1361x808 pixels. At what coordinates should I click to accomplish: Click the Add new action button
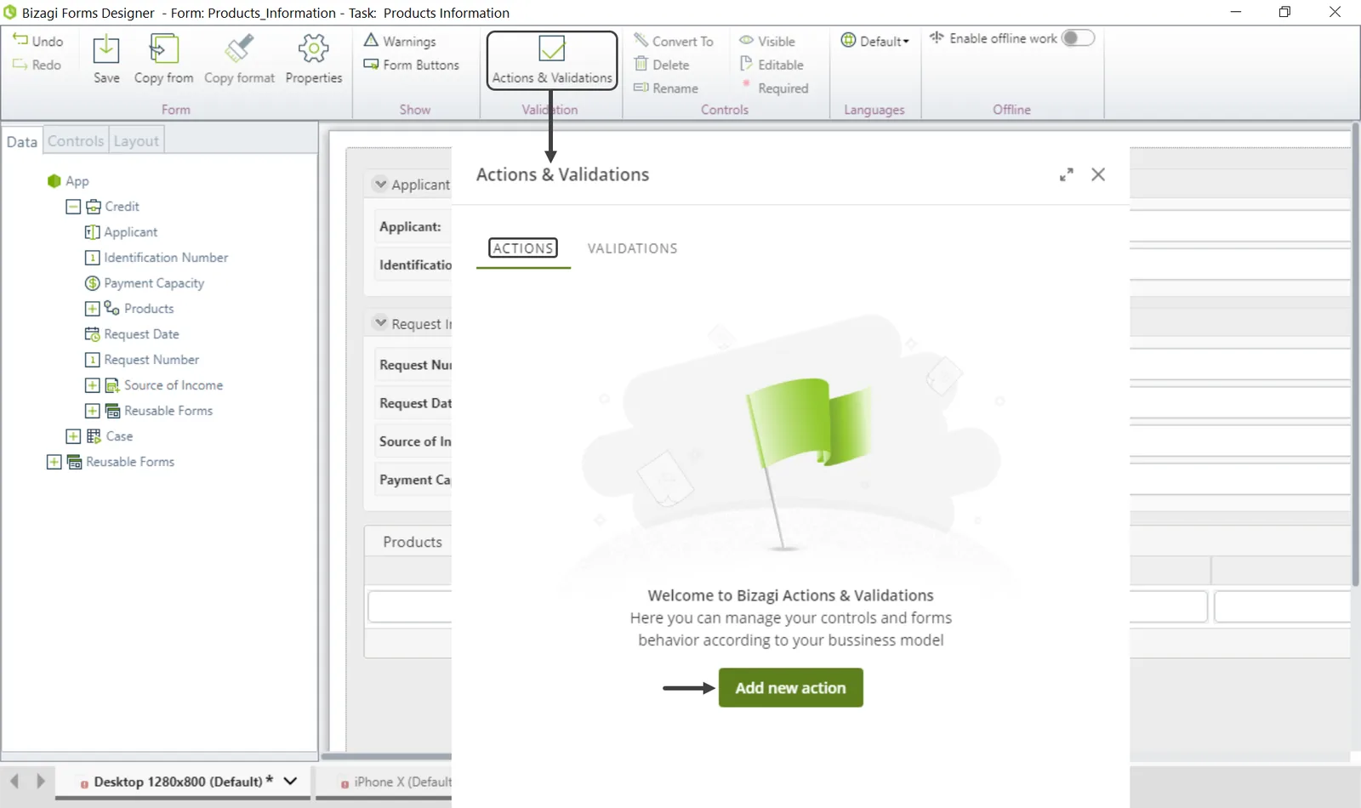[x=791, y=687]
